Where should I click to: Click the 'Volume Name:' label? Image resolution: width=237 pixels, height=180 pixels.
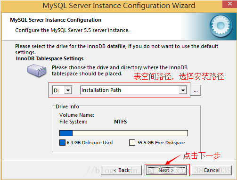[x=77, y=115]
